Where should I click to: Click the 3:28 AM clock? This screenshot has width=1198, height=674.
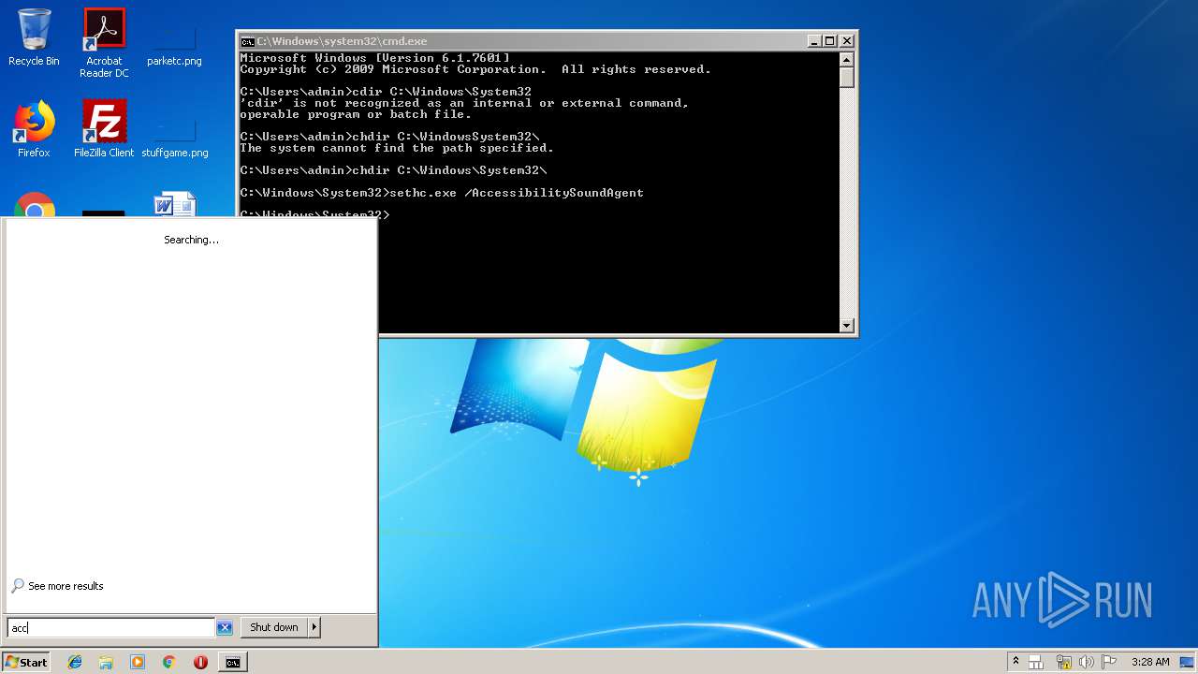[x=1150, y=662]
